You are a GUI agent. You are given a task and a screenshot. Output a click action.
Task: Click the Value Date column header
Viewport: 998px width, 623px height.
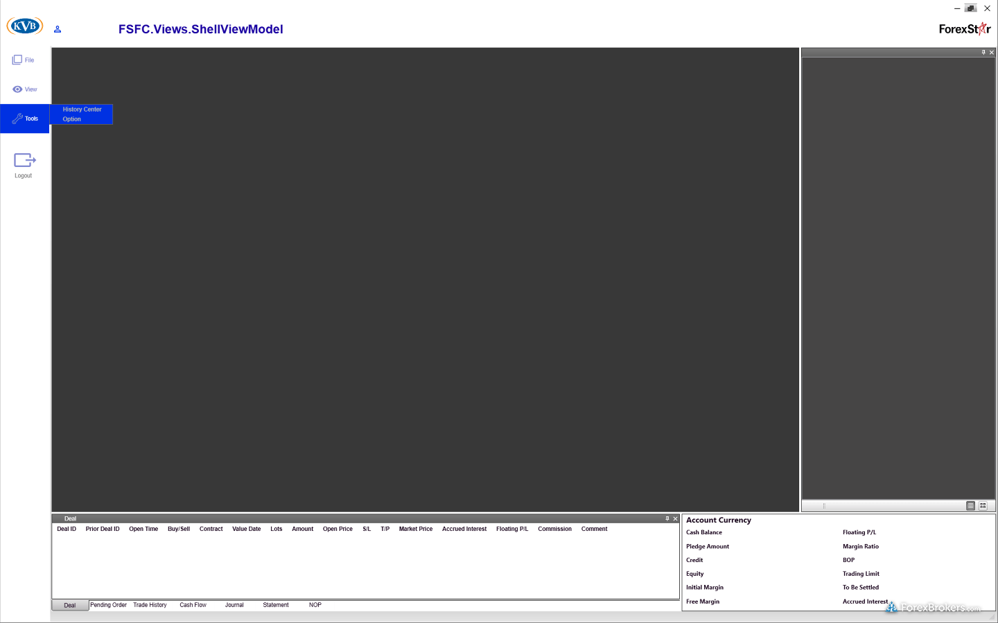click(x=247, y=529)
